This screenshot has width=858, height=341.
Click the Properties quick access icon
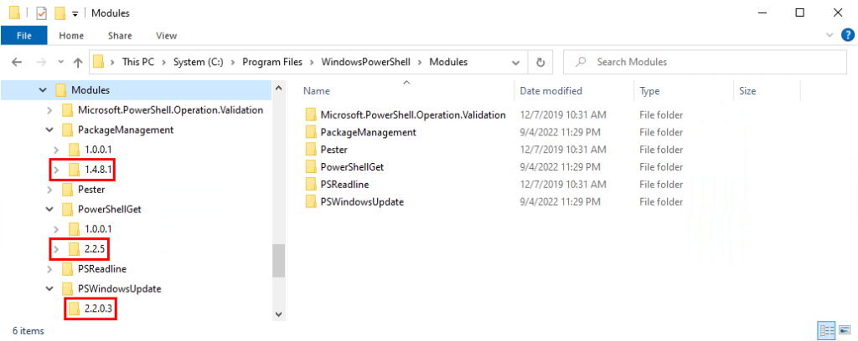click(42, 13)
